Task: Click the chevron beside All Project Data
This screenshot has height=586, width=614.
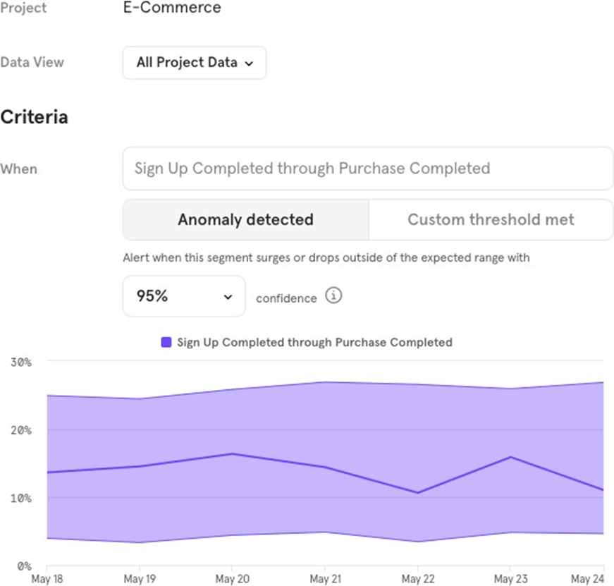Action: tap(248, 63)
